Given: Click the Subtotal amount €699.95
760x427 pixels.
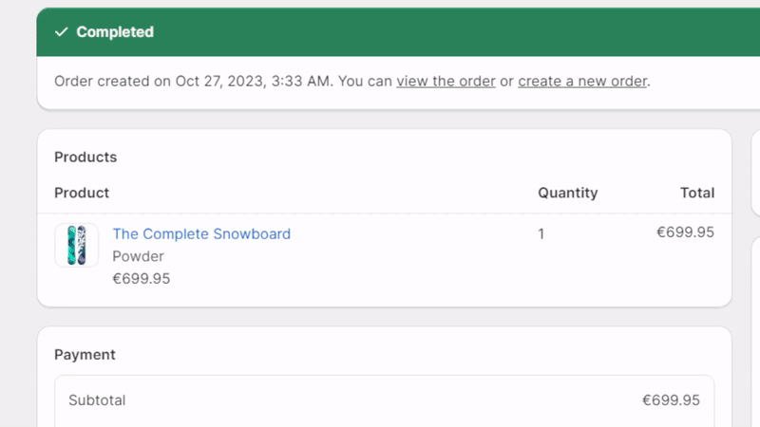Looking at the screenshot, I should click(x=671, y=400).
